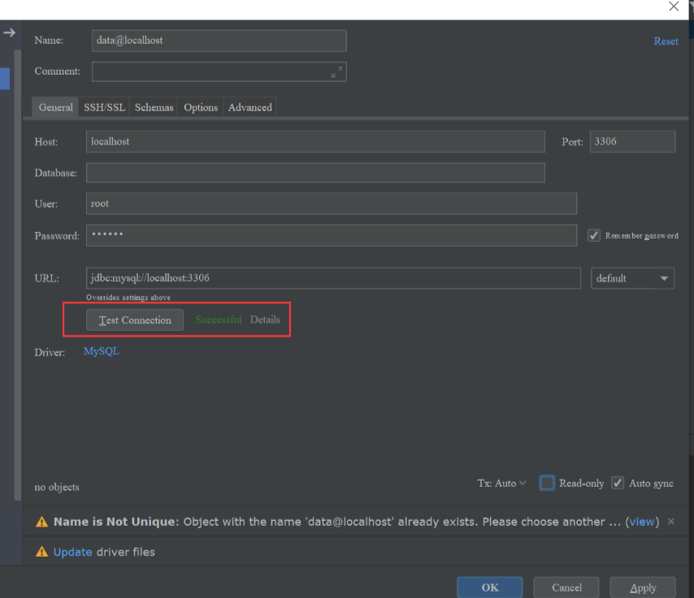Screen dimensions: 694x598
Task: Switch to the General tab
Action: [x=56, y=107]
